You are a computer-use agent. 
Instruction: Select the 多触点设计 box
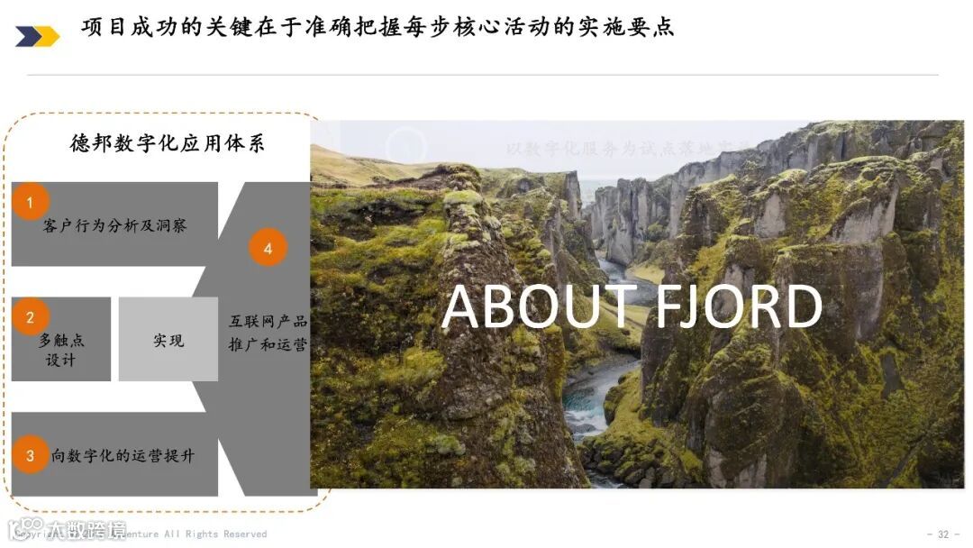point(61,339)
